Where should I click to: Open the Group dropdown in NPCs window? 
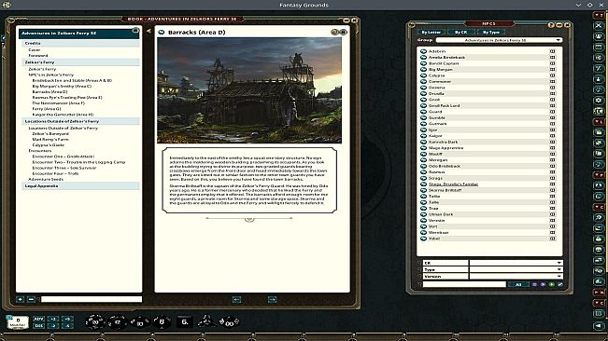(499, 40)
